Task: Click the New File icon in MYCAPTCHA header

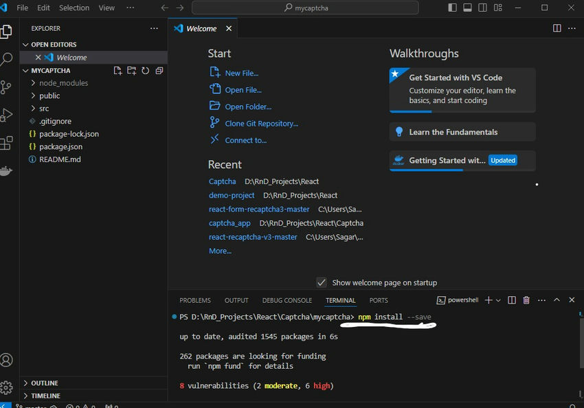Action: point(117,71)
